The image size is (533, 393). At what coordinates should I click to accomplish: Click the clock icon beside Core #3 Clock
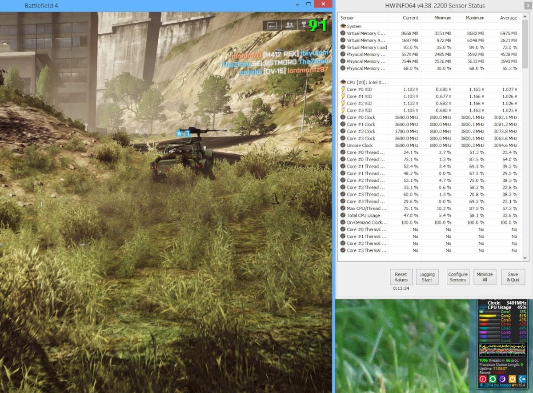click(x=343, y=138)
